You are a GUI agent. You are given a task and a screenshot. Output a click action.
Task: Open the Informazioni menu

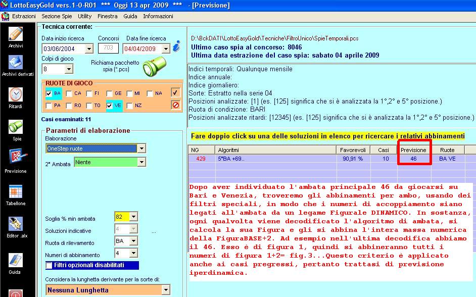tap(158, 16)
